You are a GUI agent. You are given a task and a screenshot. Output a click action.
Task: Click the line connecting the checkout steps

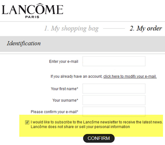tap(114, 28)
